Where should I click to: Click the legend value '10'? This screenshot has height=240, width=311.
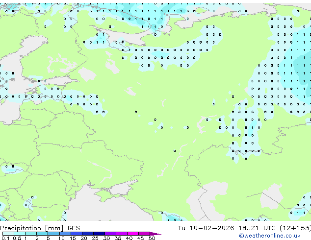(61, 238)
